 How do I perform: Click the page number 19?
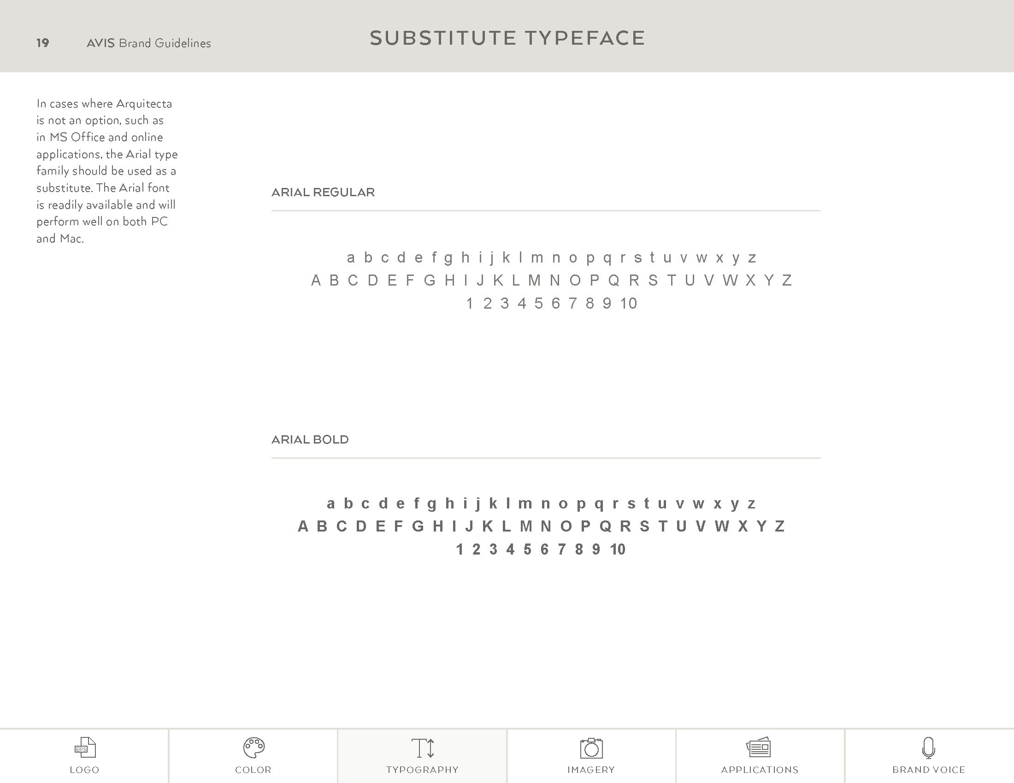point(43,43)
